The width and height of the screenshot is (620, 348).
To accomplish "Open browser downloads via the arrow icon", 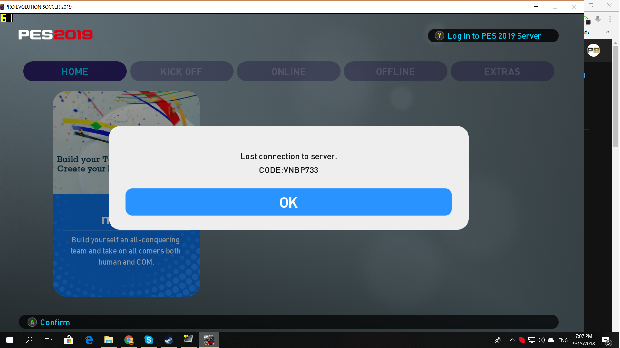I will pos(598,19).
